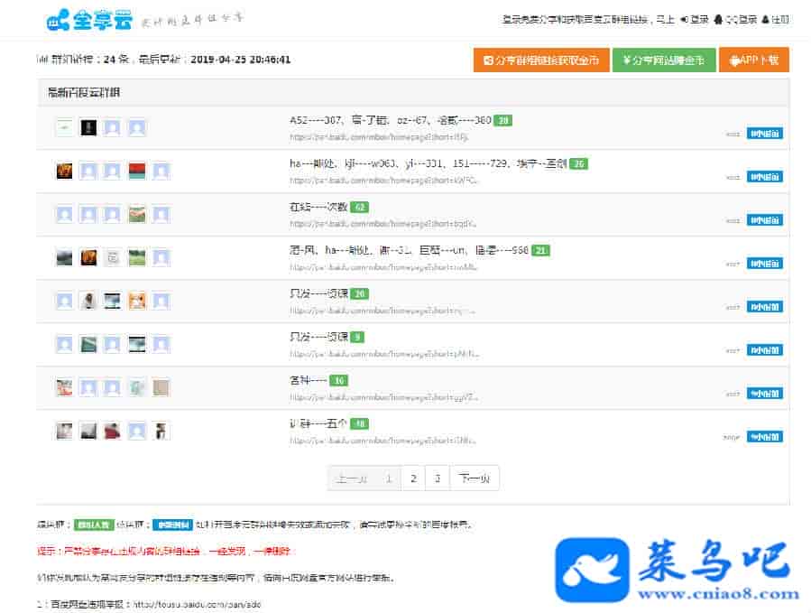
Task: Click the QQ login penguin icon
Action: pyautogui.click(x=717, y=19)
